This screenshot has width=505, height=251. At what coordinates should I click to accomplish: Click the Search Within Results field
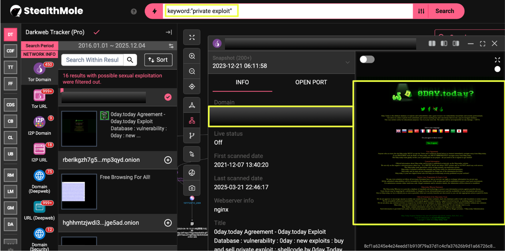[92, 60]
